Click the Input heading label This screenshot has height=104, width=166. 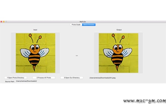pyautogui.click(x=35, y=30)
